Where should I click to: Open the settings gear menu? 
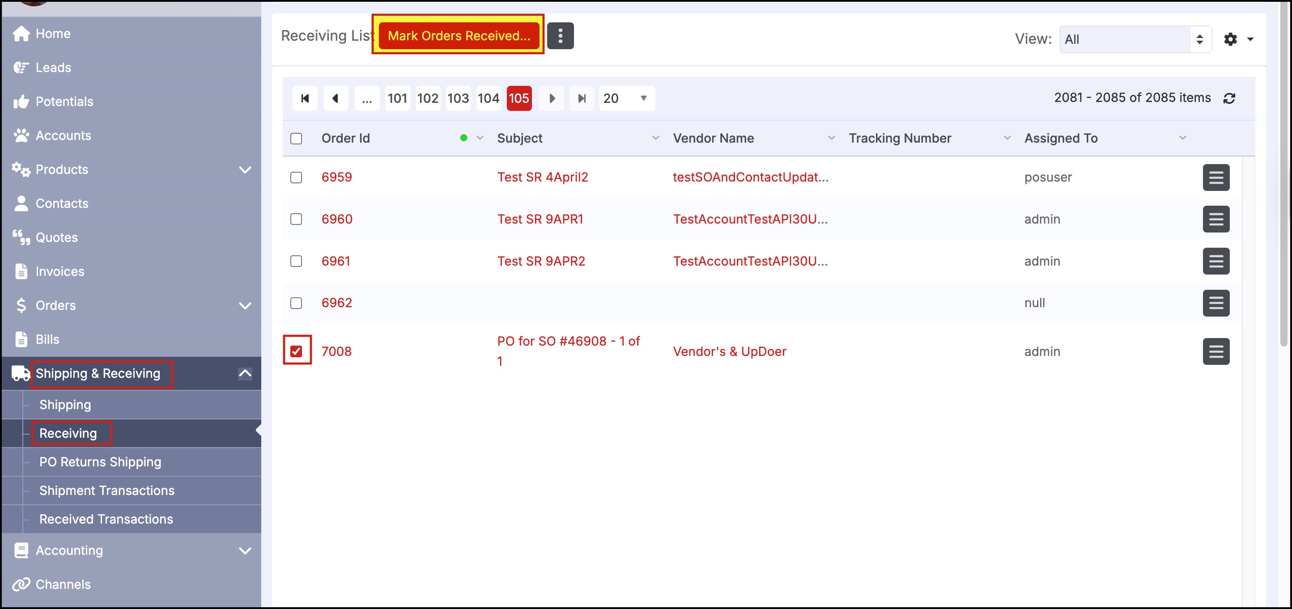point(1230,39)
